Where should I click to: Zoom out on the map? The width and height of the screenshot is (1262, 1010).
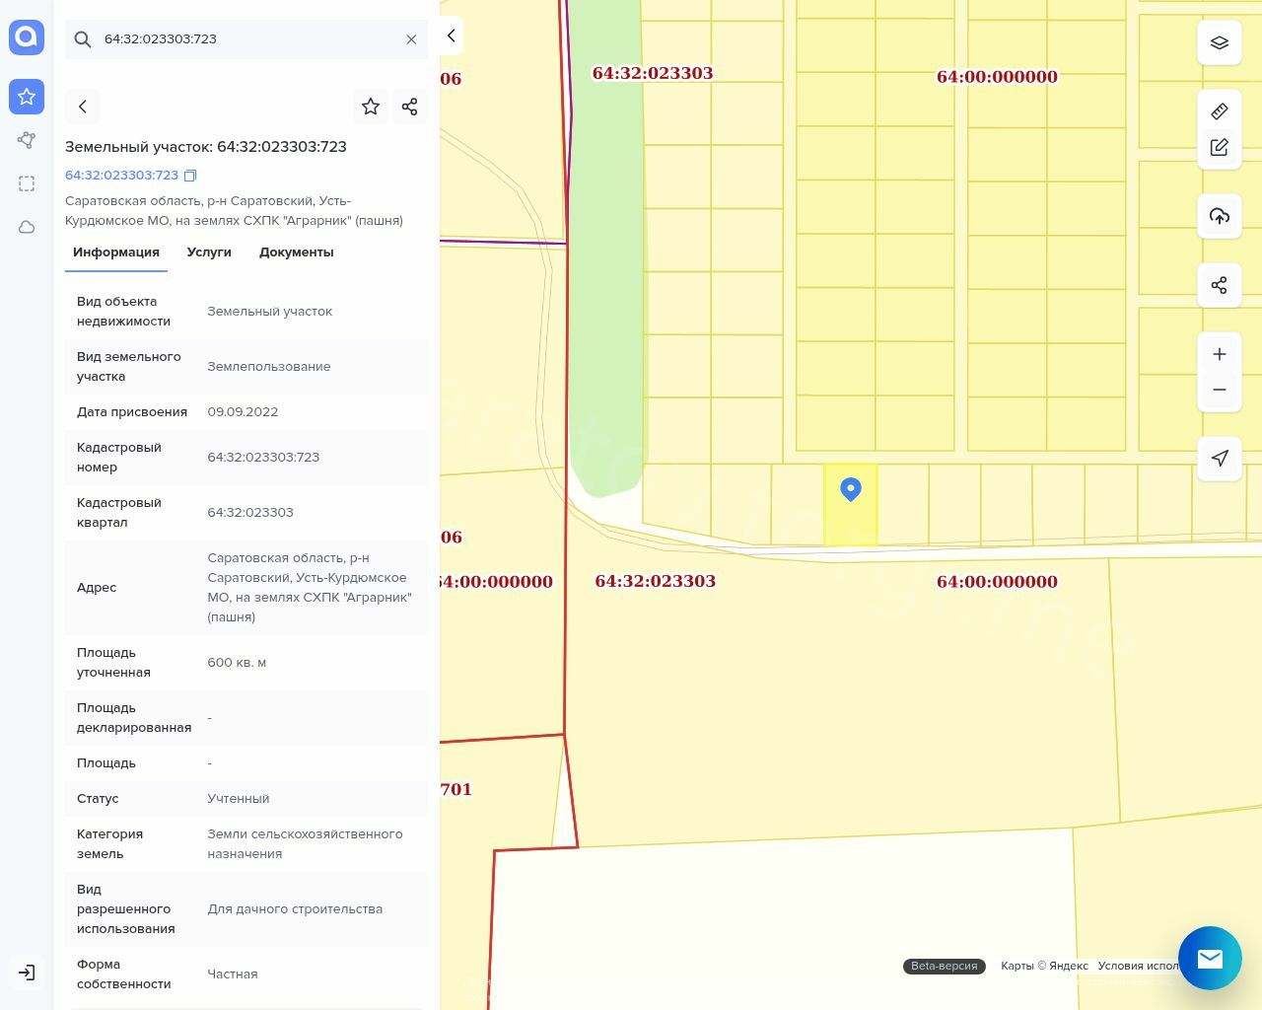(x=1220, y=390)
